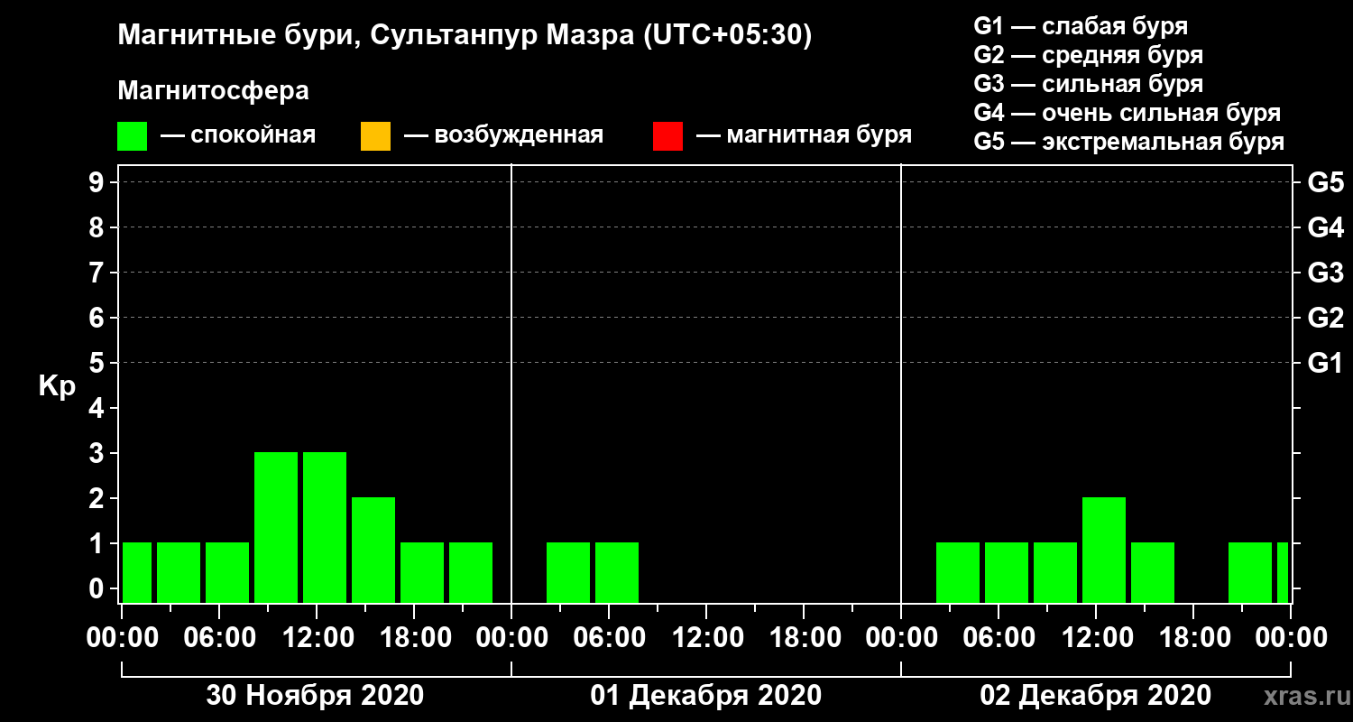Click legend line 'G4 — очень сильная буря'
1353x722 pixels.
1127,113
